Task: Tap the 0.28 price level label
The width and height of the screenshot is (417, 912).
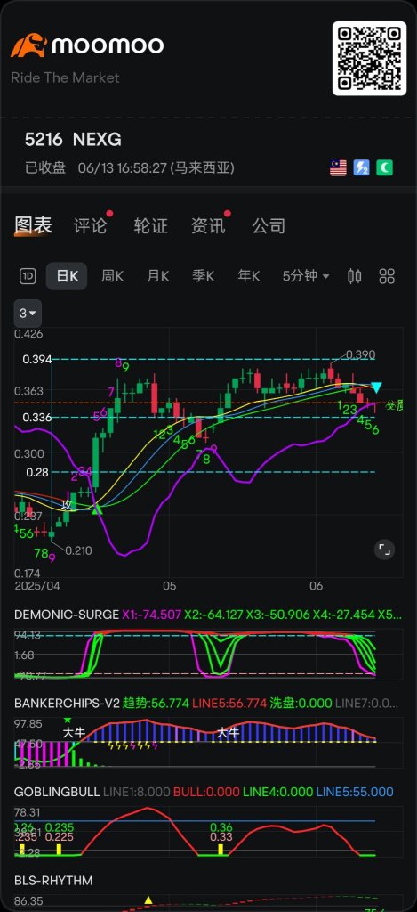Action: pos(37,472)
